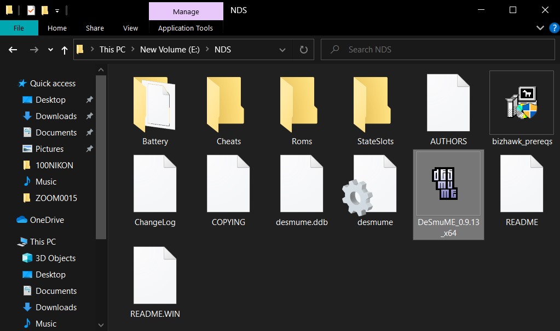Screen dimensions: 560x331
Task: Open Downloads under This PC
Action: click(x=50, y=307)
